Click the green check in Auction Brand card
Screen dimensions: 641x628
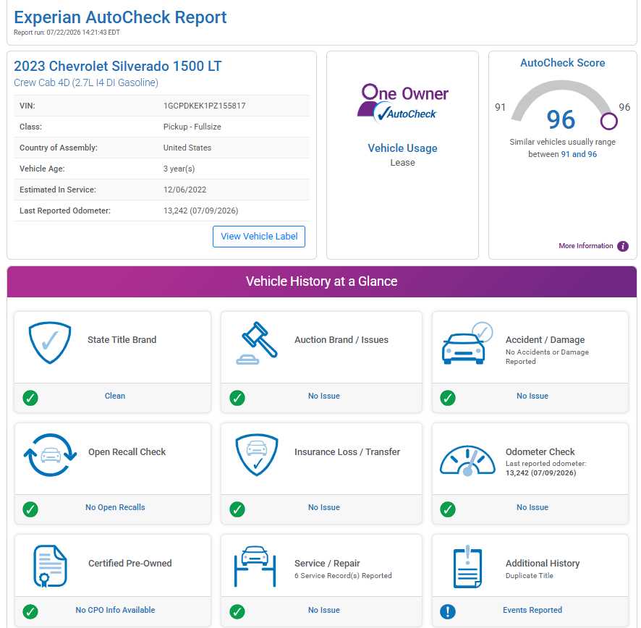pos(237,397)
